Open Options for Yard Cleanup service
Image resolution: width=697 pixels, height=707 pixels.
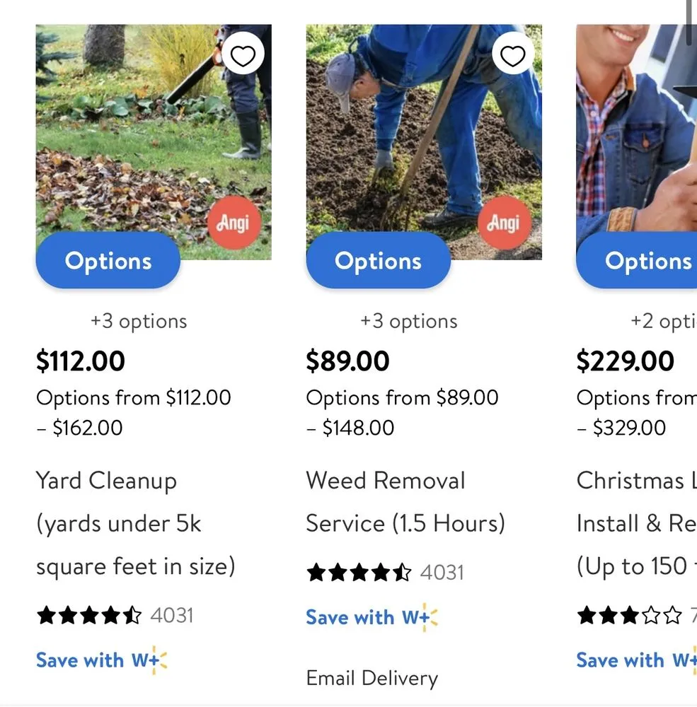point(108,261)
